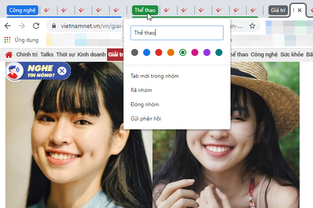Choose the selected green group color
Screen dimensions: 313x208
tap(183, 52)
